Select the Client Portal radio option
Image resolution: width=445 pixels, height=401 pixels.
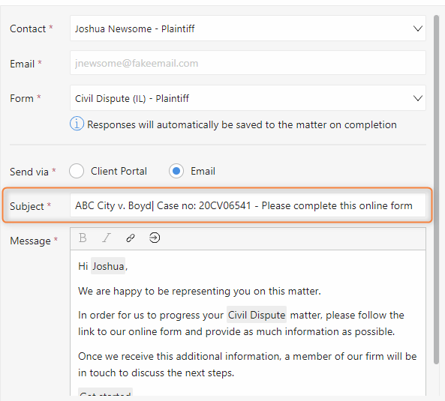77,171
